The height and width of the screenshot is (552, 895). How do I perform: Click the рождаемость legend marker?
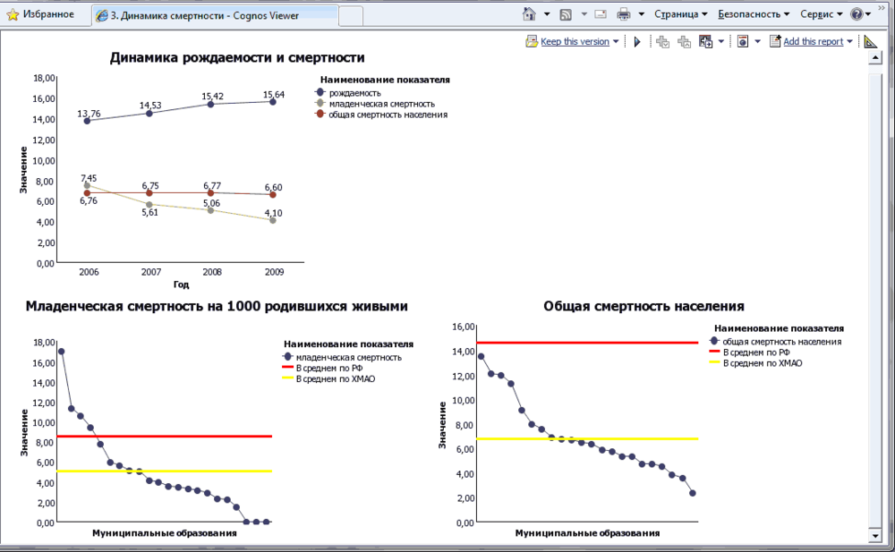(320, 92)
